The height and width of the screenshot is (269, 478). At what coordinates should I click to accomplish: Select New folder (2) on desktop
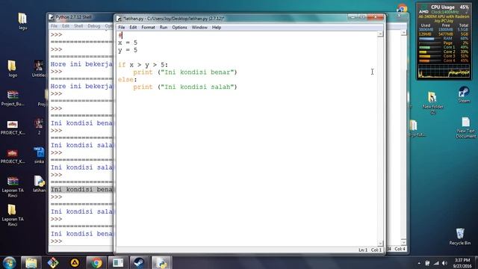433,102
